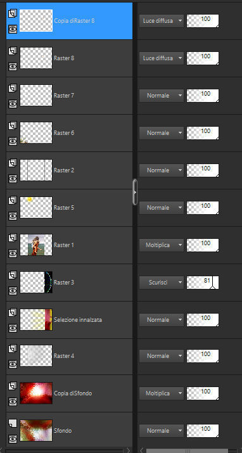Click the Raster 3 opacity slider at 81
The image size is (242, 453).
203,283
